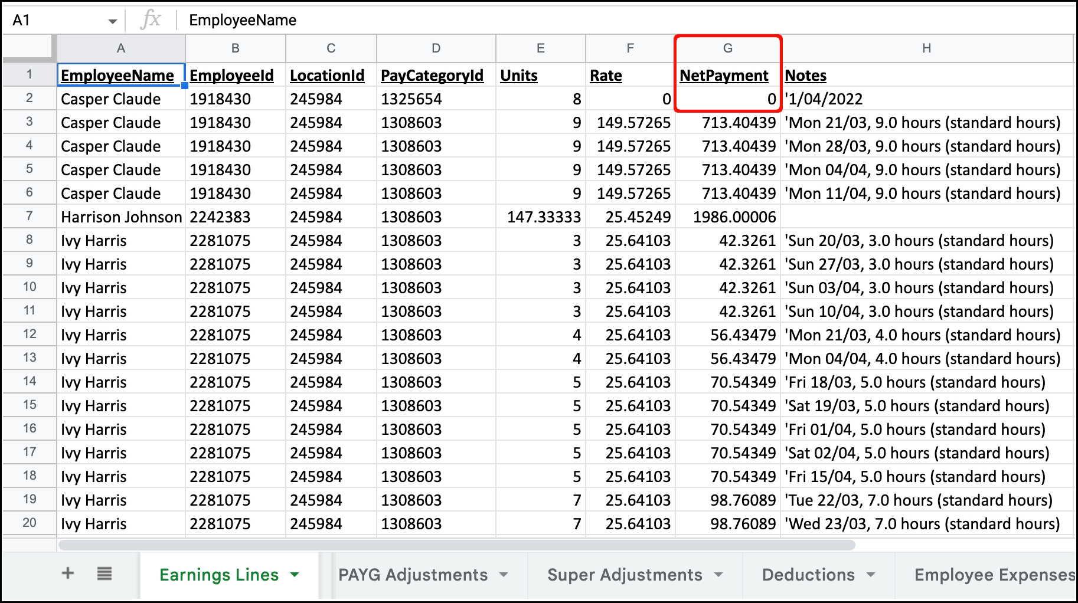Open the Super Adjustments tab dropdown arrow

[718, 575]
